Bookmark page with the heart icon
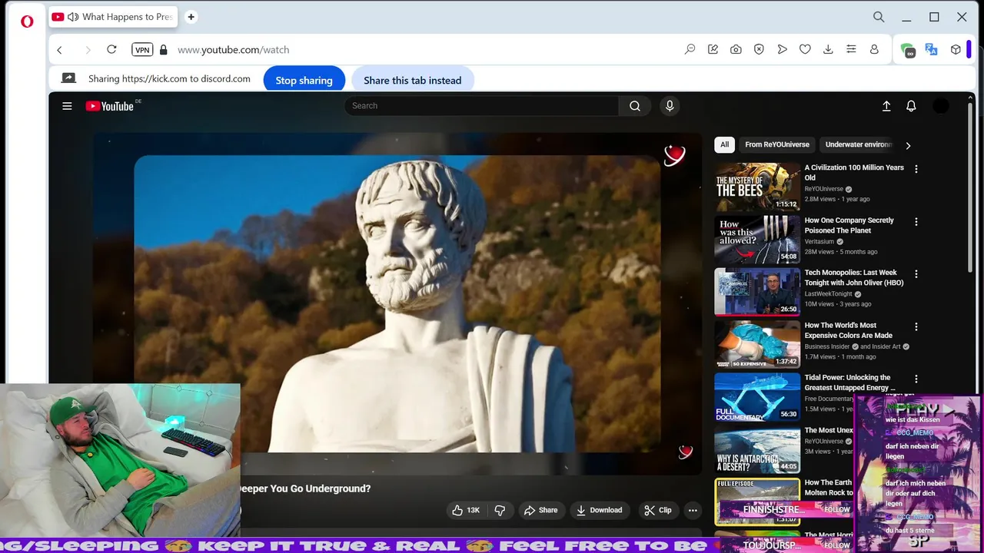 coord(805,49)
